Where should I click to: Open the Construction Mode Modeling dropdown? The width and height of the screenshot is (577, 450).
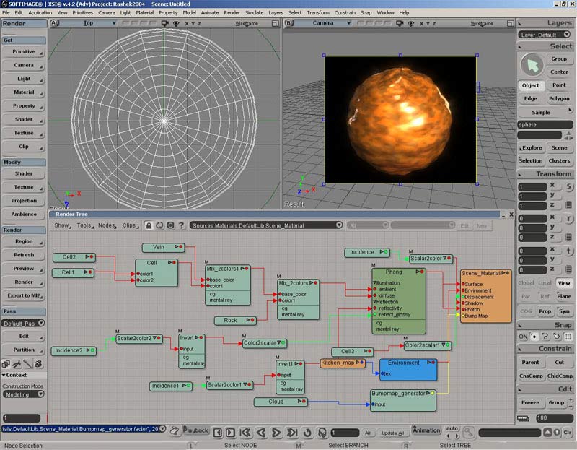tap(24, 394)
